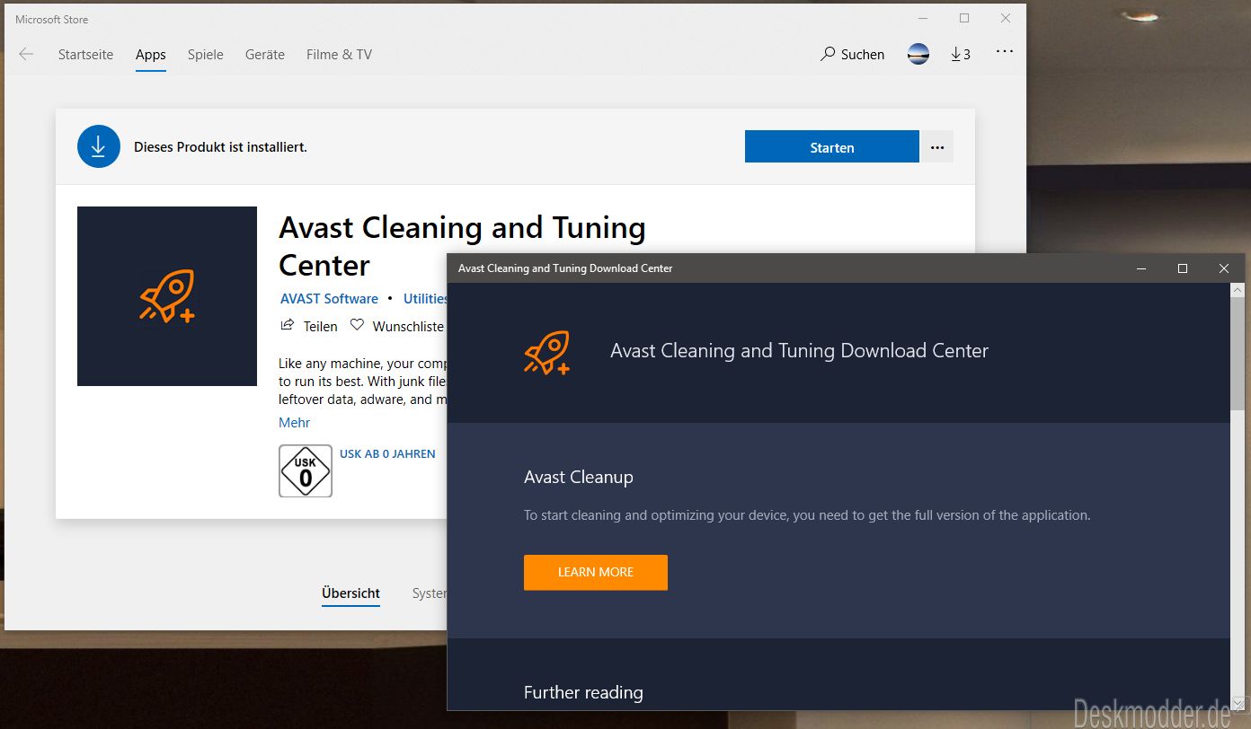This screenshot has width=1251, height=729.
Task: Go back with the Store back arrow
Action: click(26, 55)
